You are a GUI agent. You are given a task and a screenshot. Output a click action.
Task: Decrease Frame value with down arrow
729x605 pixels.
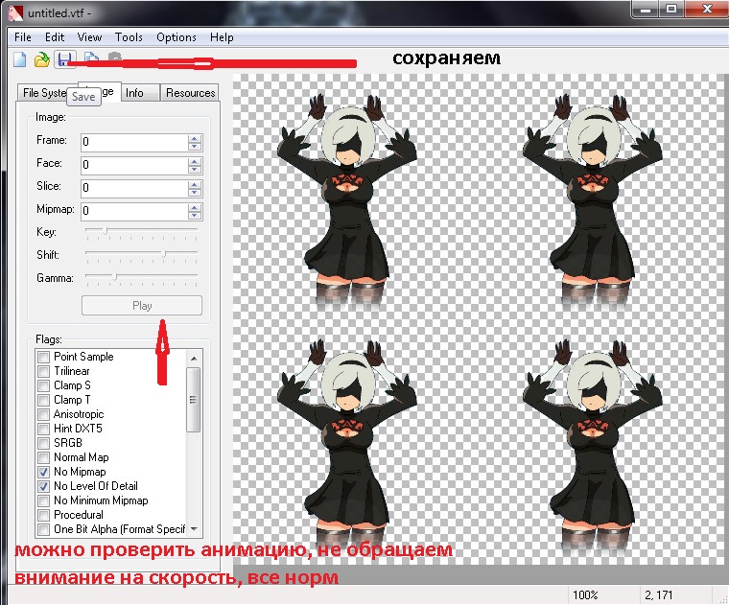tap(195, 146)
